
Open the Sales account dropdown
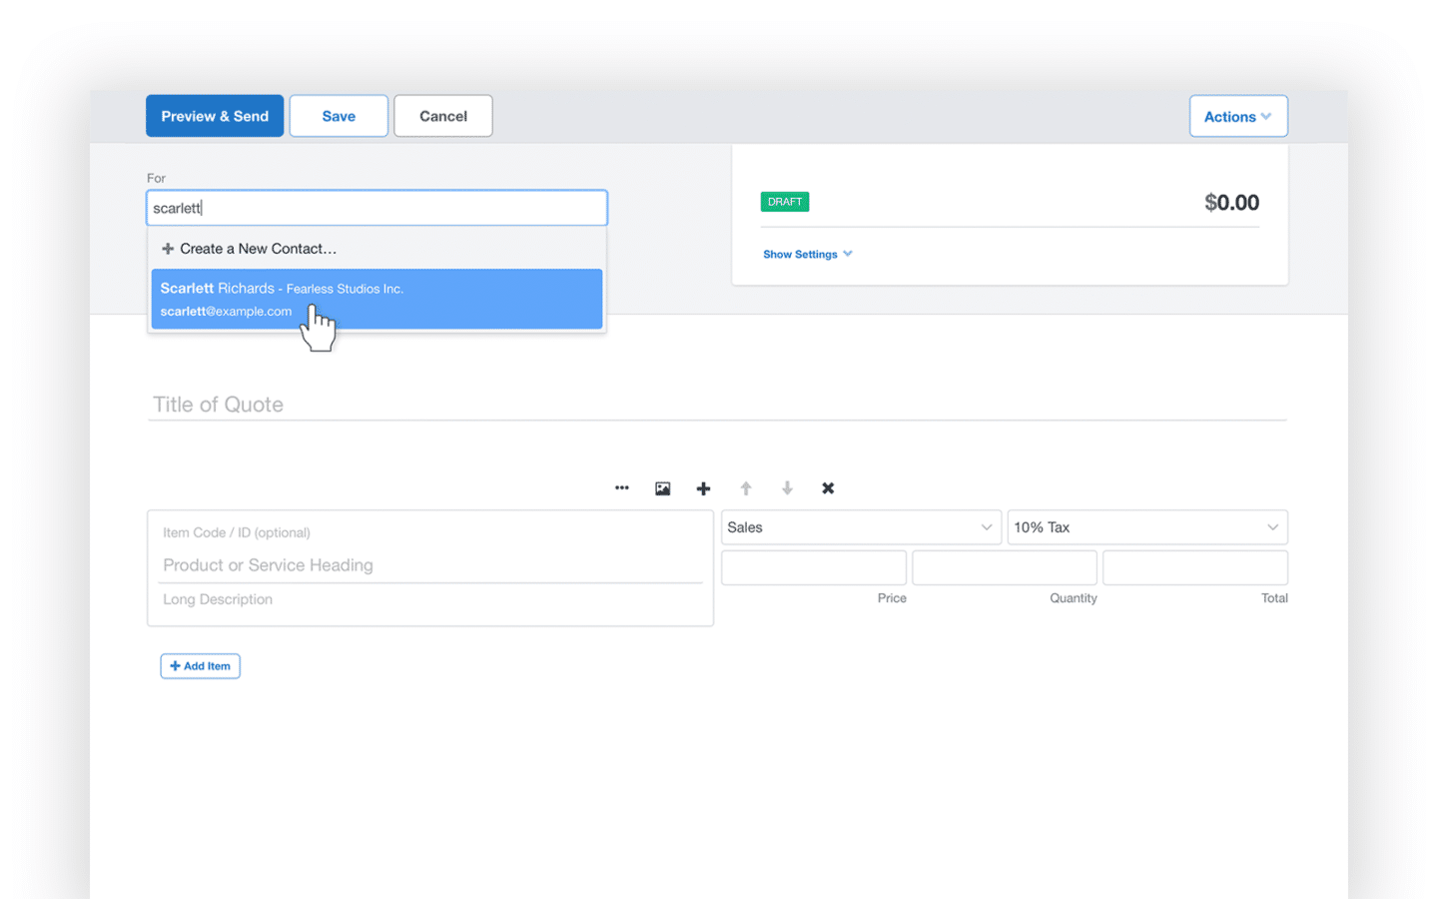(861, 526)
